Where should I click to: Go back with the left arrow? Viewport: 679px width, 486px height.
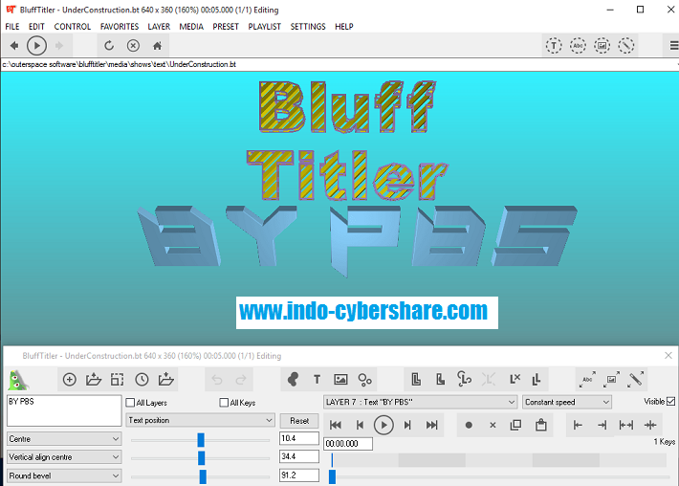tap(13, 46)
